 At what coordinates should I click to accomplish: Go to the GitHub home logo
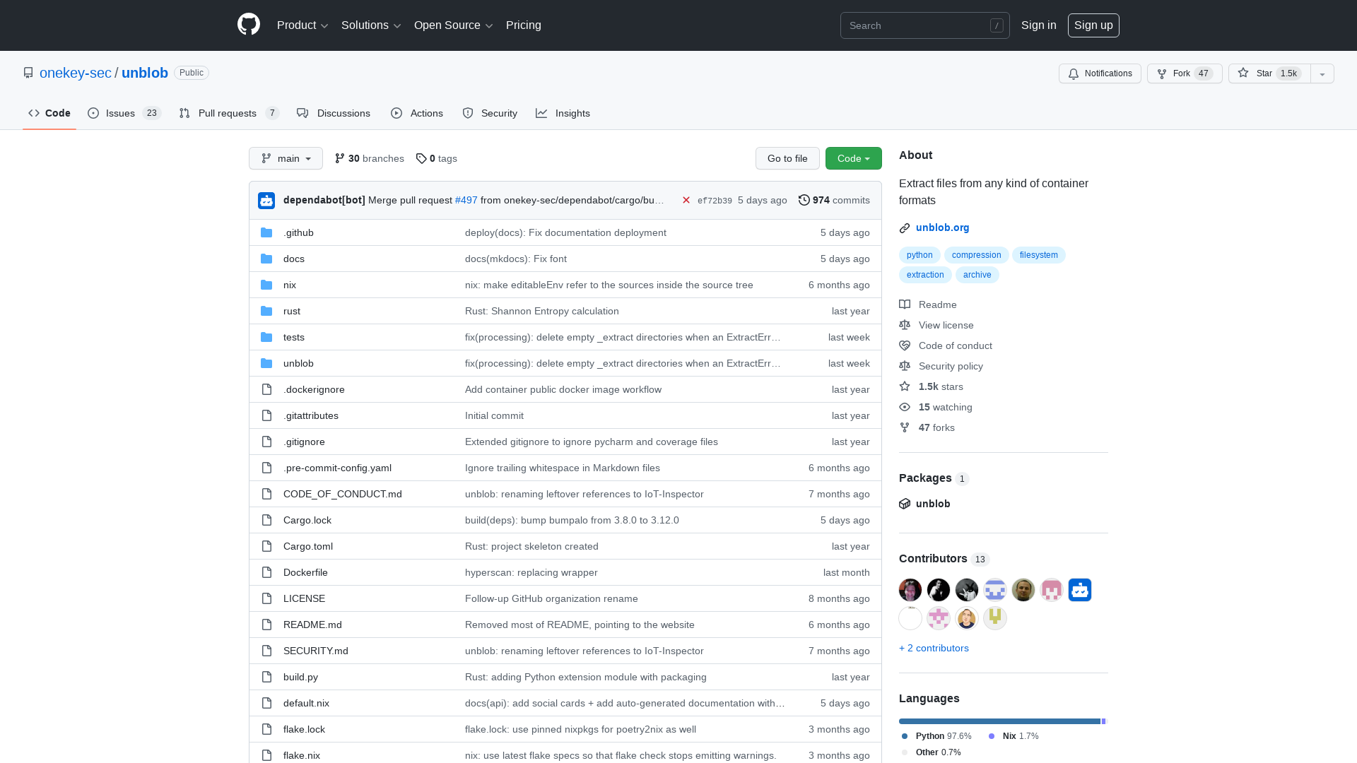point(249,25)
